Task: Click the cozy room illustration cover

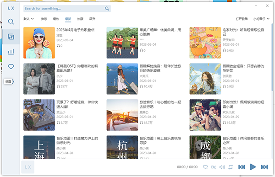Action: 205,43
